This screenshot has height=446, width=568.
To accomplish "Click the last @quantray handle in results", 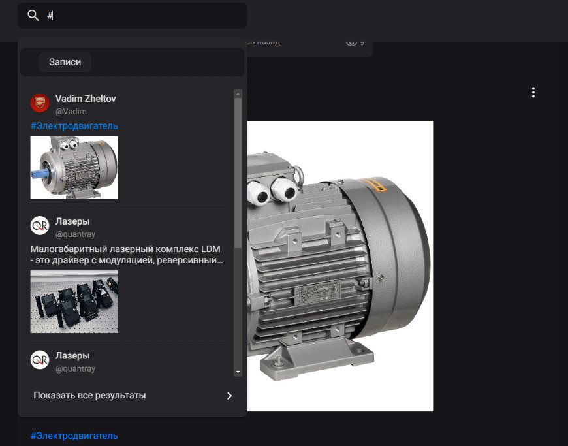I will click(75, 368).
